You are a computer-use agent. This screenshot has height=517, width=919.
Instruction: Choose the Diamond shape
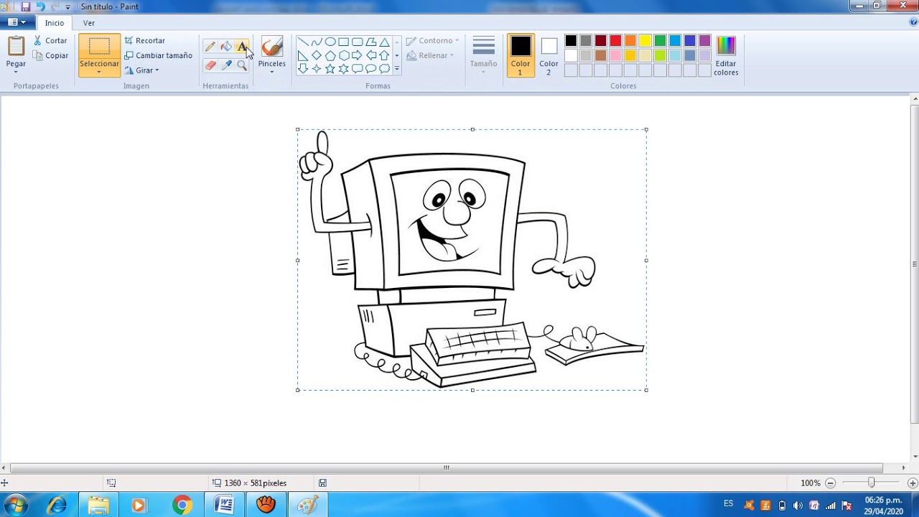click(316, 55)
